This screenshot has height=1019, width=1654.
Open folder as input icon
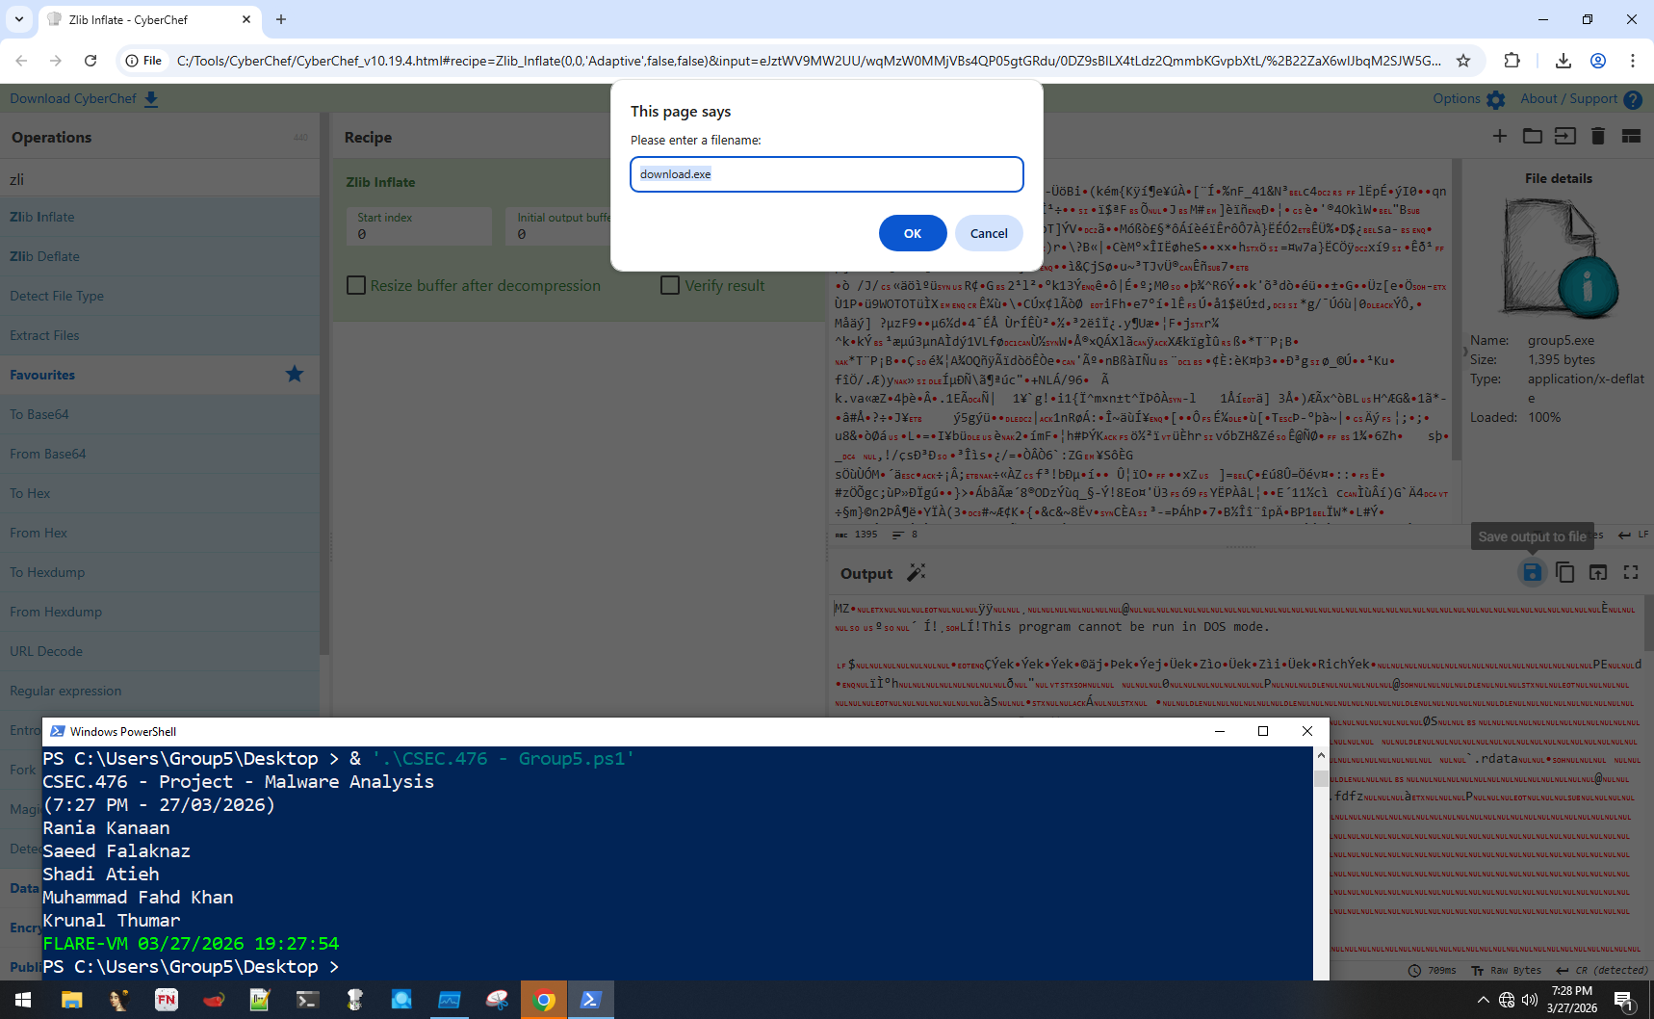click(x=1533, y=136)
